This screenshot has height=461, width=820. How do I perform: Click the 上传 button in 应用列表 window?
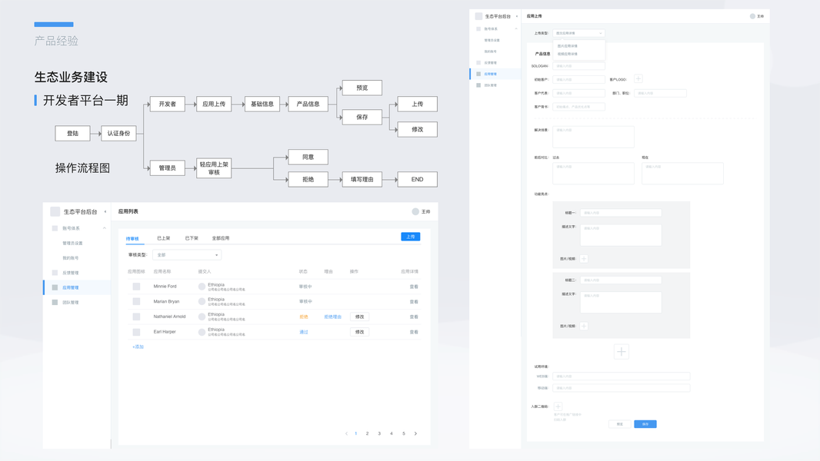coord(411,237)
